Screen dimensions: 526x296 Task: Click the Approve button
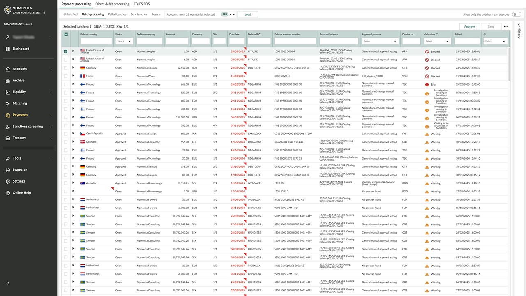[x=469, y=27]
